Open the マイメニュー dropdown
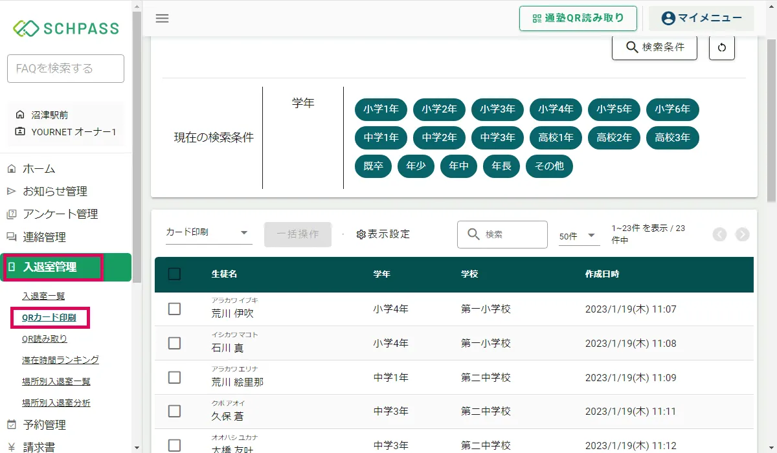The width and height of the screenshot is (777, 453). [x=701, y=18]
